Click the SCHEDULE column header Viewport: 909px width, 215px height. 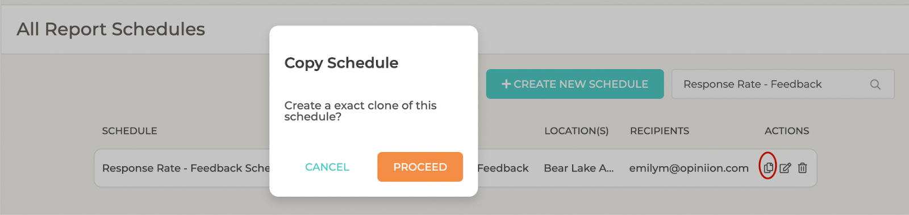[130, 131]
